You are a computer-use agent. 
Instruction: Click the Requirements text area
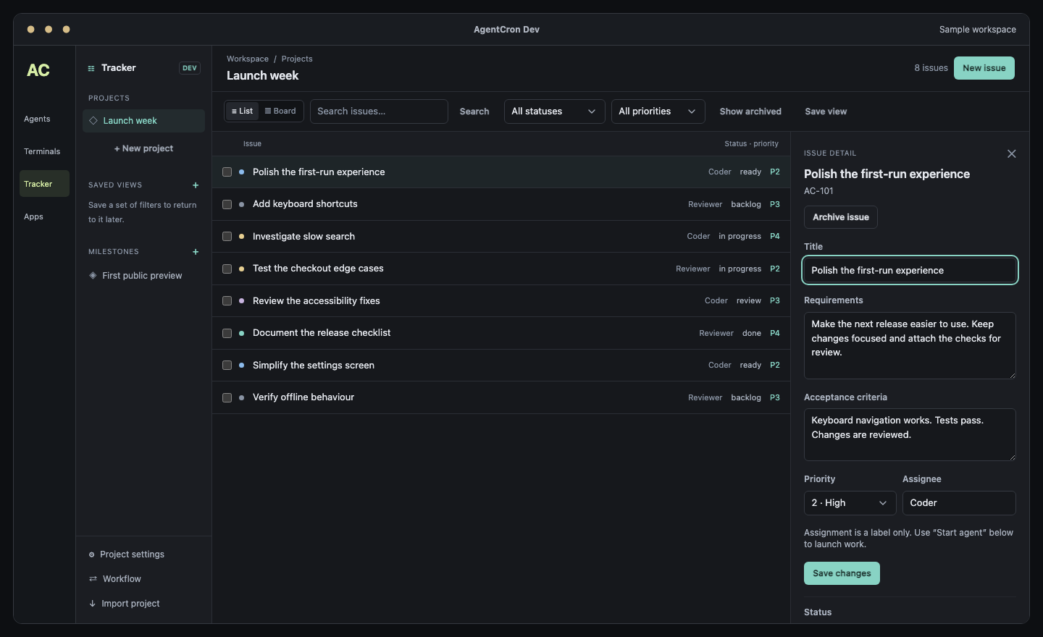pos(910,345)
